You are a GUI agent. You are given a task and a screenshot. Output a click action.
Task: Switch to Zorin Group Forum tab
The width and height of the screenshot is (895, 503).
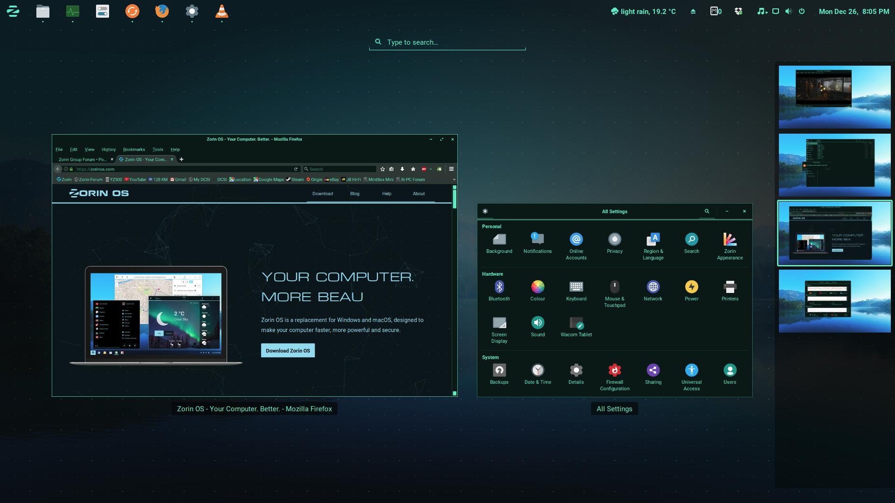83,159
